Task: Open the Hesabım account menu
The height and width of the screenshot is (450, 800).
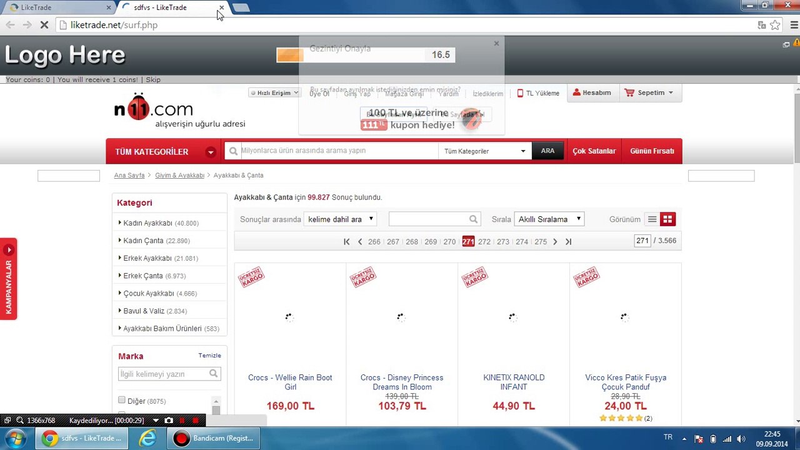Action: (x=592, y=92)
